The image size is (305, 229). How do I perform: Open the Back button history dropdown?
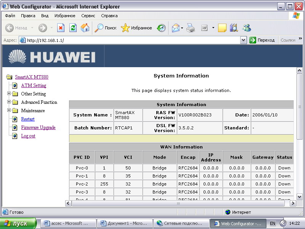[32, 28]
